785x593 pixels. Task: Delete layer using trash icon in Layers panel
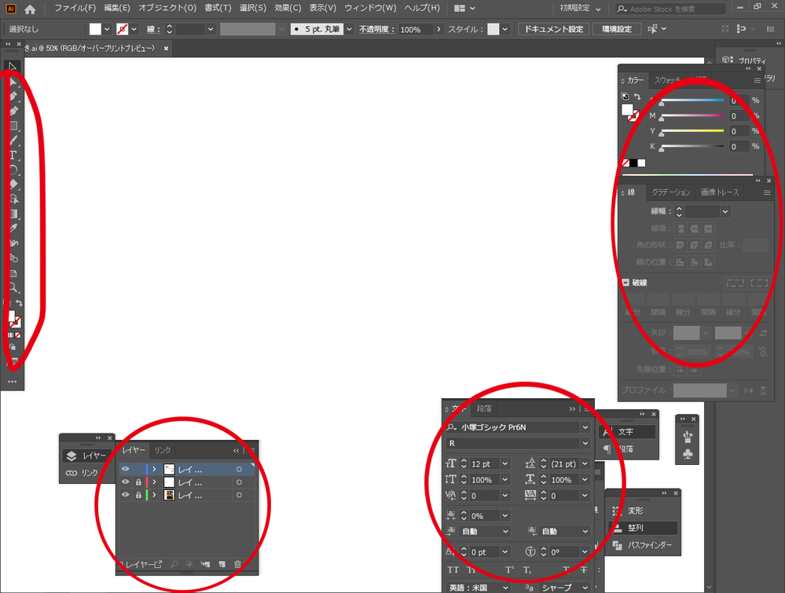(238, 564)
